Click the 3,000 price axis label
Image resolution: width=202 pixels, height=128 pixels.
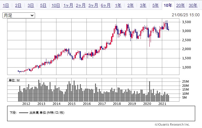coord(187,31)
